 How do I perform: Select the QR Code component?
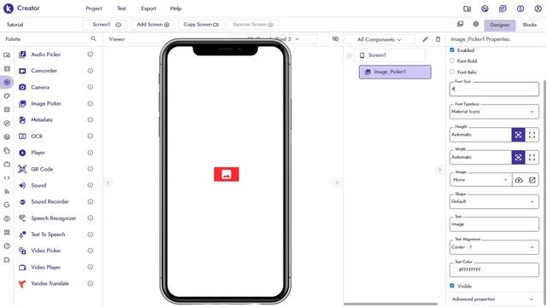pyautogui.click(x=42, y=169)
